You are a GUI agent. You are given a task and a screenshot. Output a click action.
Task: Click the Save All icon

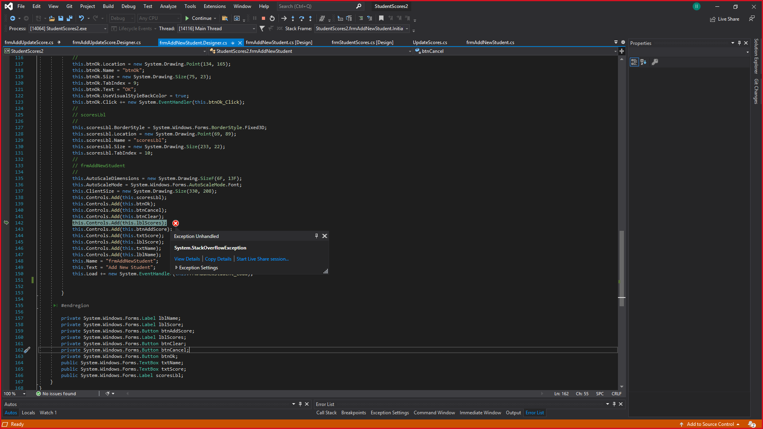[x=70, y=18]
